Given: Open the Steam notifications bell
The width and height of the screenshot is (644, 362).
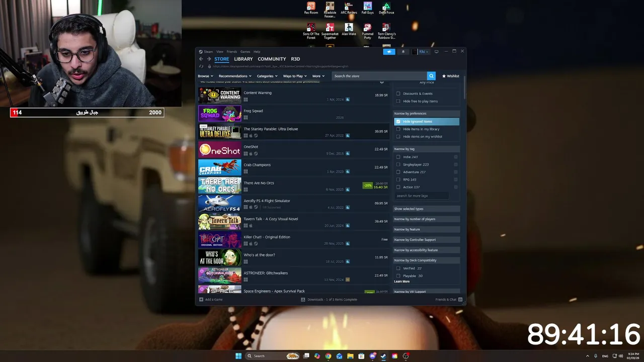Looking at the screenshot, I should (x=403, y=52).
